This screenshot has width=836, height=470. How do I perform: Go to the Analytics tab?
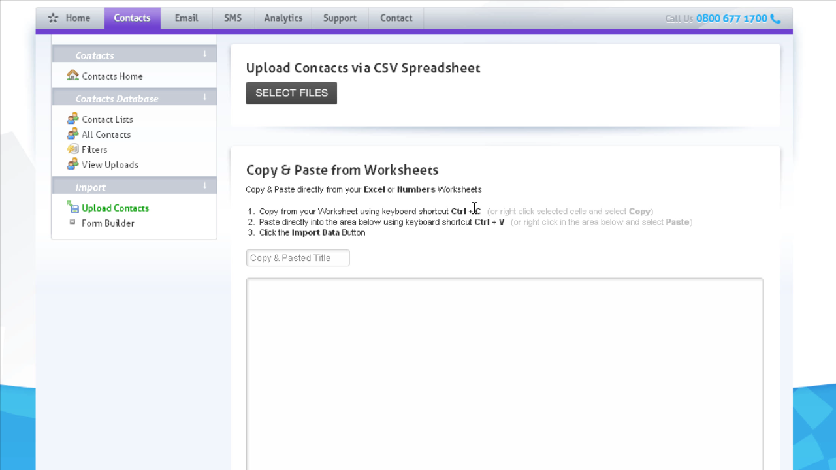pyautogui.click(x=283, y=18)
